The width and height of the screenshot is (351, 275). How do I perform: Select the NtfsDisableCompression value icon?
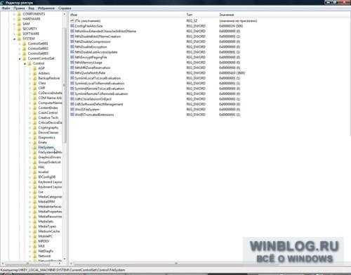(x=72, y=41)
